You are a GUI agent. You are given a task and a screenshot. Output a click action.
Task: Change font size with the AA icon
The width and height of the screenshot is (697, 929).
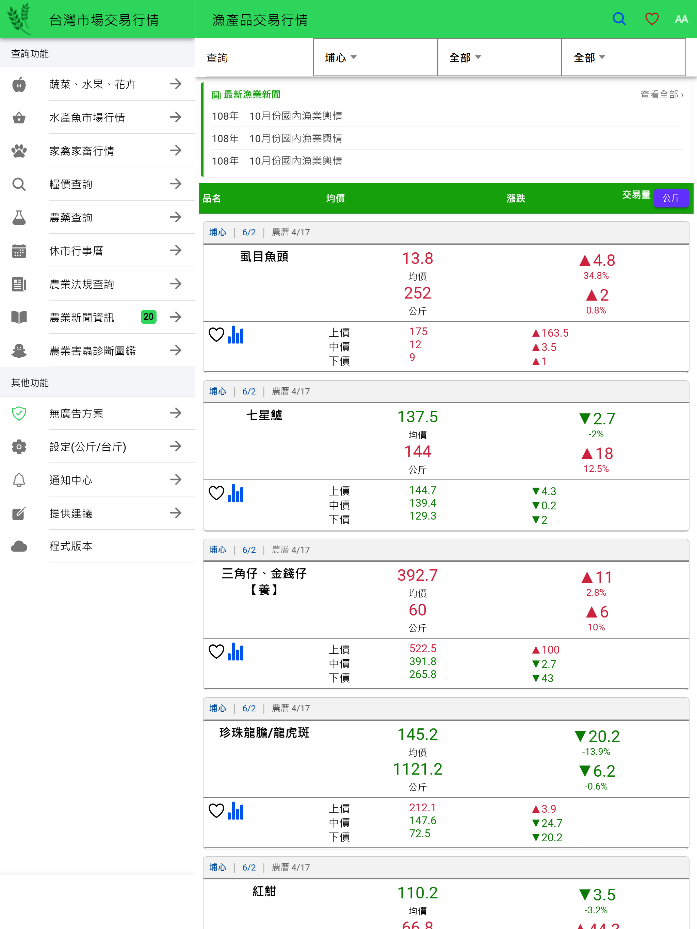point(681,19)
